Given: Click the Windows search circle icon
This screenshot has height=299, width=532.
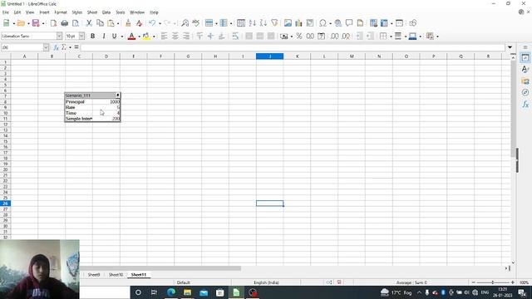Looking at the screenshot, I should click(x=138, y=292).
